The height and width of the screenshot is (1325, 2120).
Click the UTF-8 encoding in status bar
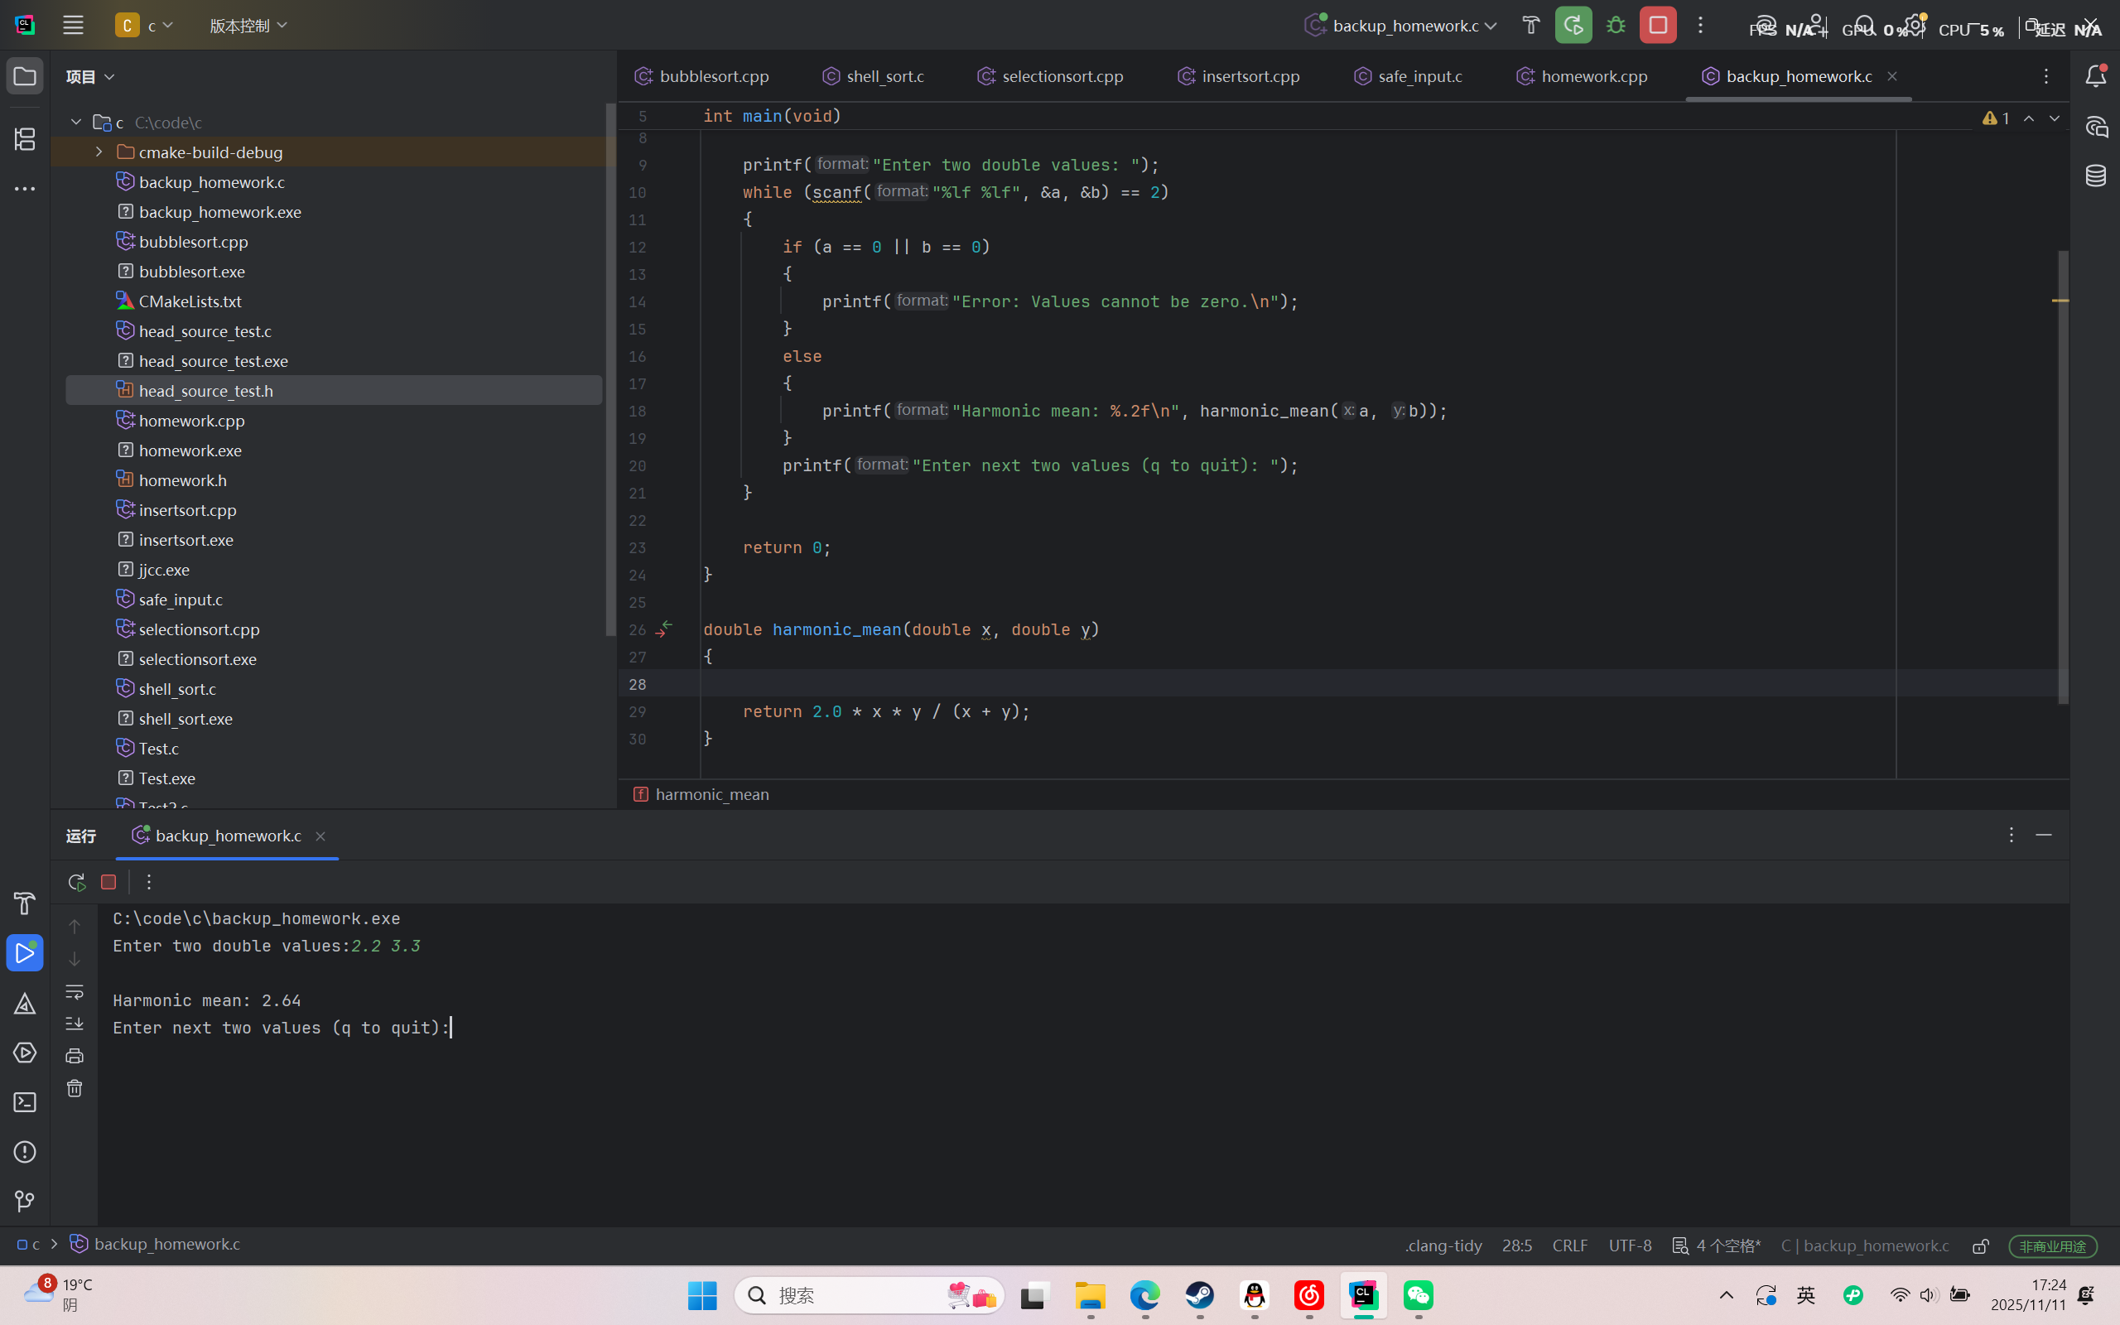(x=1630, y=1245)
